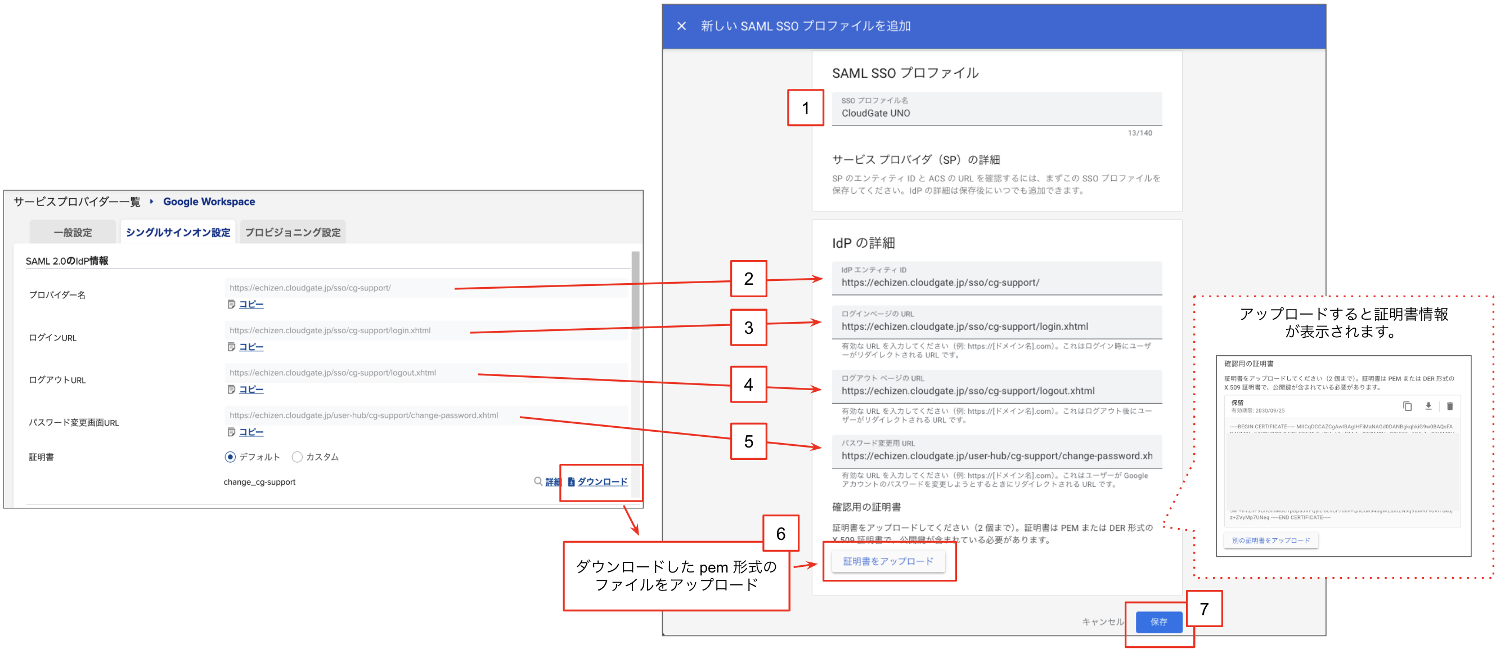
Task: Open the 一般設定 tab
Action: point(73,232)
